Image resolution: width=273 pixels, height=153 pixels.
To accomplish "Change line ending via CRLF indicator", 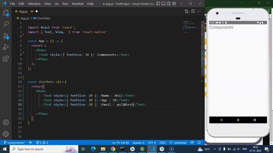I will (x=163, y=143).
